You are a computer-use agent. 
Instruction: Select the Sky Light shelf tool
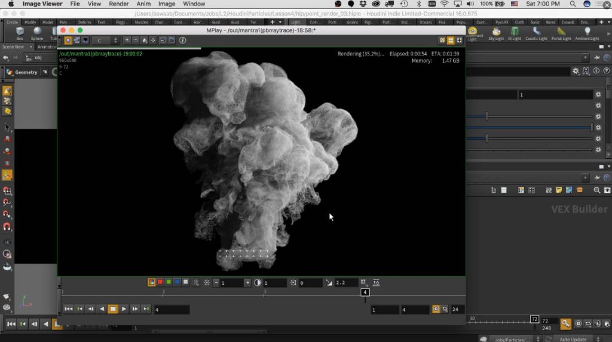click(496, 33)
